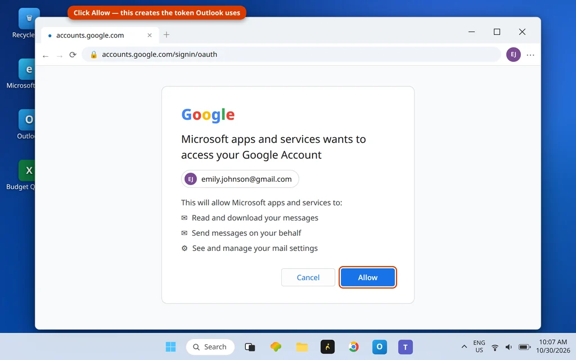Screen dimensions: 576x360
Task: Reload the page with the refresh icon
Action: click(x=73, y=55)
